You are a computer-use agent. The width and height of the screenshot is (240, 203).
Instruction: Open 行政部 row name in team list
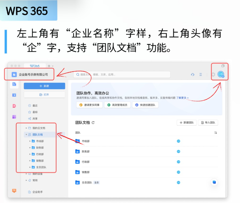tap(85, 162)
